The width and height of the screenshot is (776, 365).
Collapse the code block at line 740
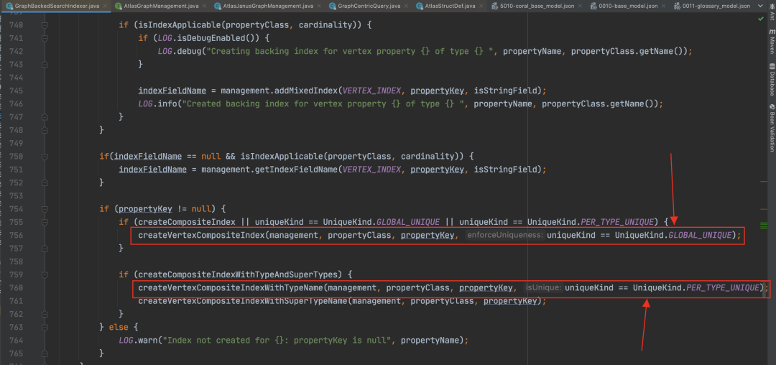point(45,24)
